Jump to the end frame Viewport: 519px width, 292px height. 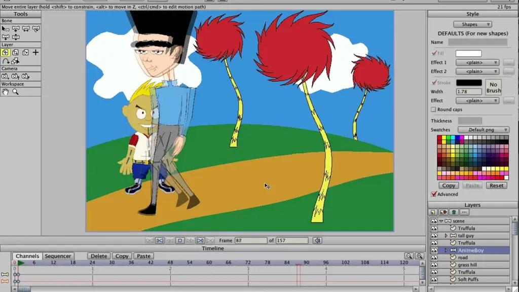coord(200,241)
